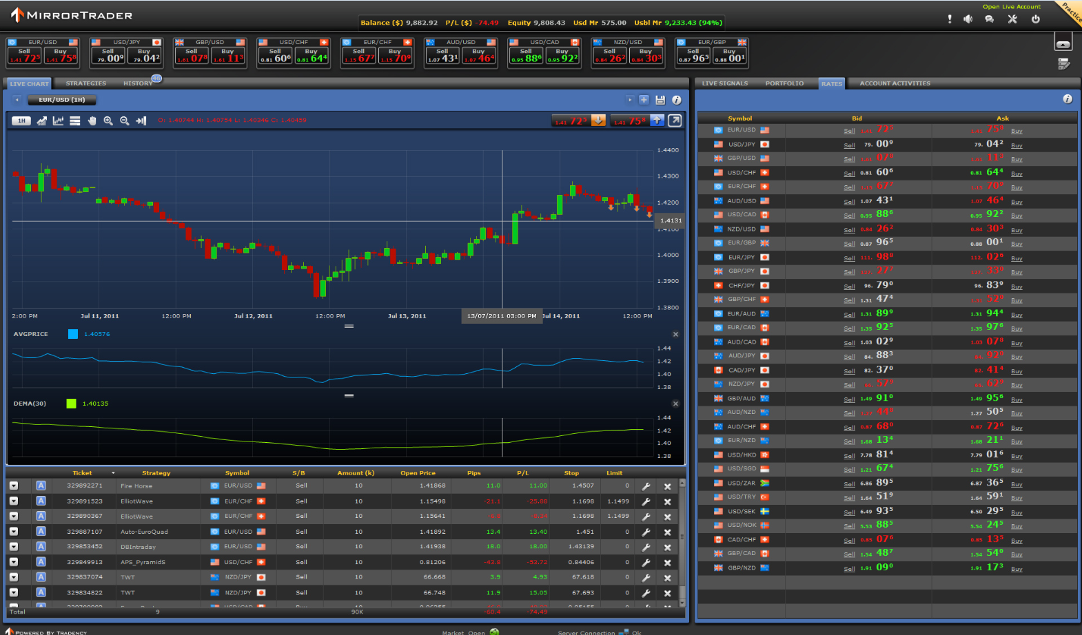The height and width of the screenshot is (635, 1082).
Task: Save the chart with floppy icon
Action: [x=660, y=100]
